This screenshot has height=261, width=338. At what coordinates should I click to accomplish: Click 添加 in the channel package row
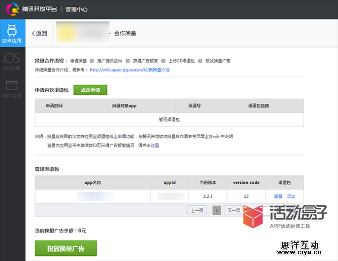coord(291,196)
